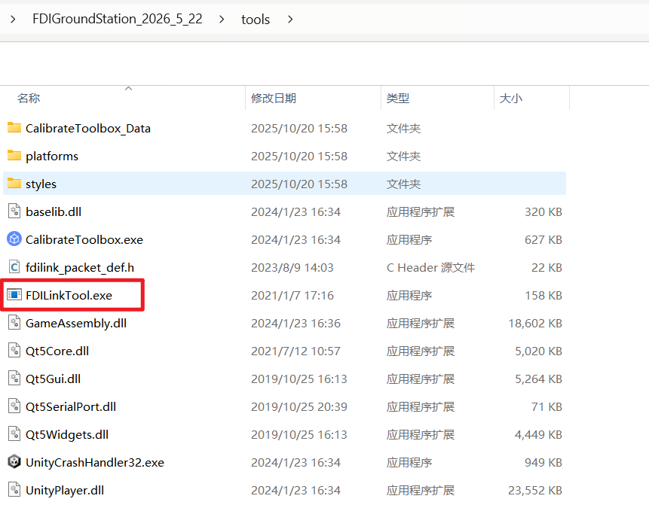Image resolution: width=649 pixels, height=514 pixels.
Task: Click the 949 KB size of UnityCrashHandler32.exe
Action: click(543, 462)
